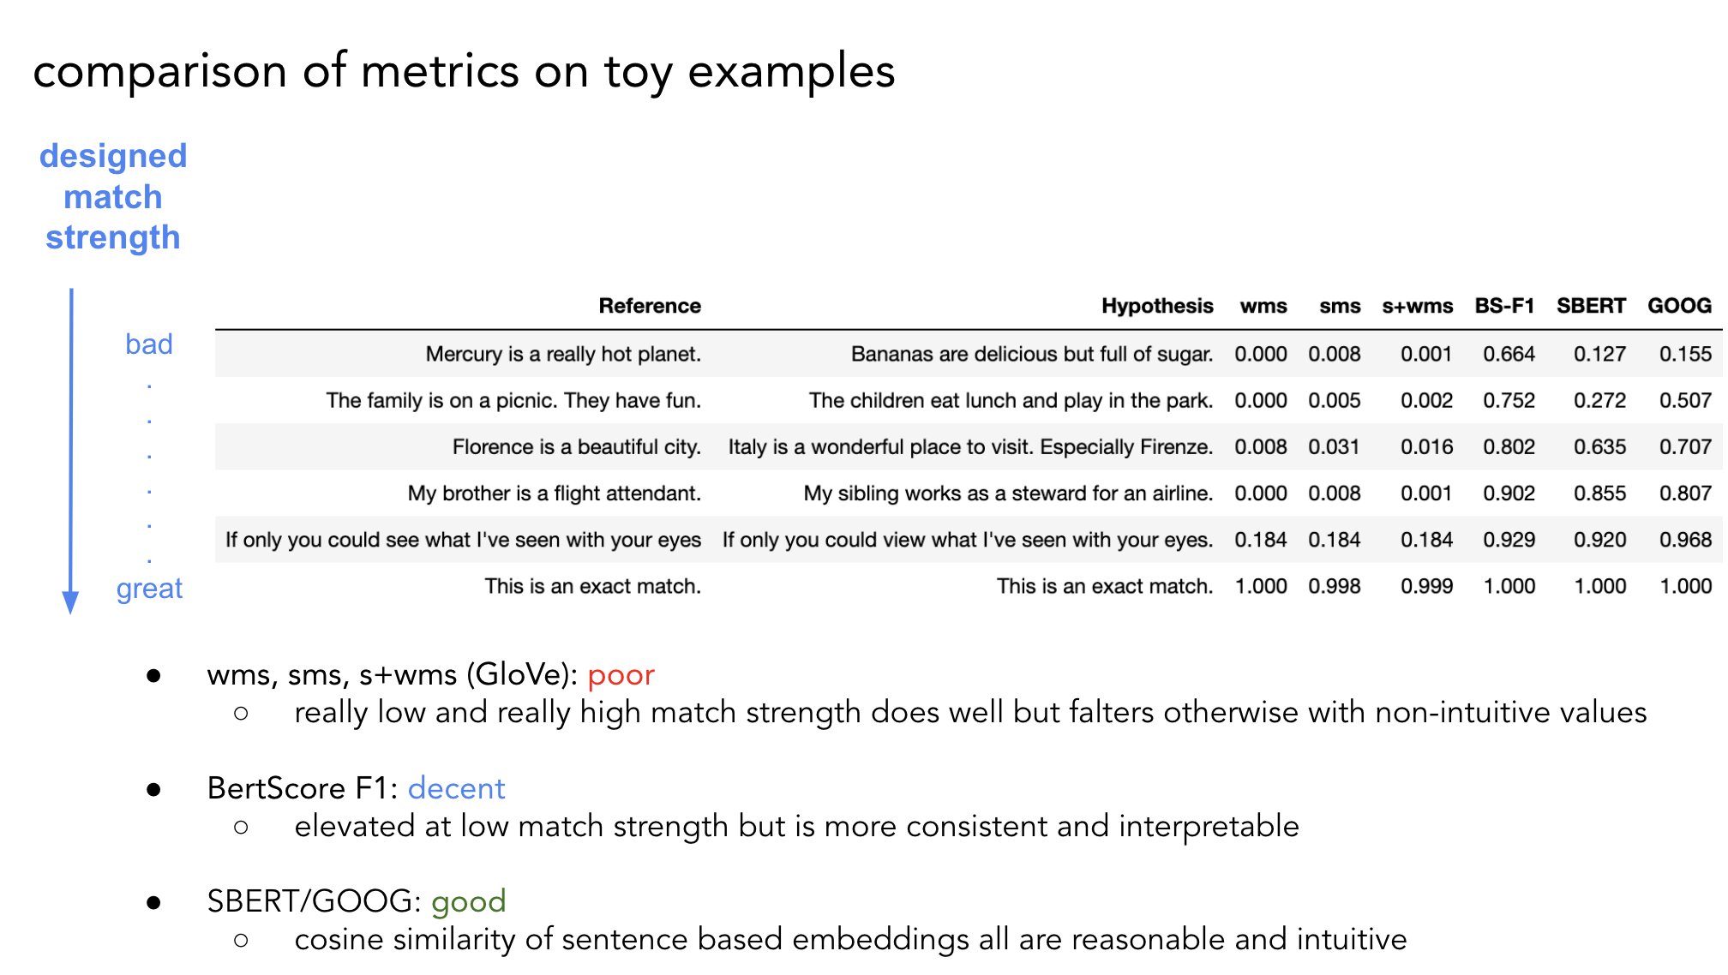Click the bullet next to 'BertScore F1'

(x=154, y=789)
